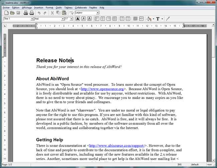Open the Collaborate menu

[81, 8]
